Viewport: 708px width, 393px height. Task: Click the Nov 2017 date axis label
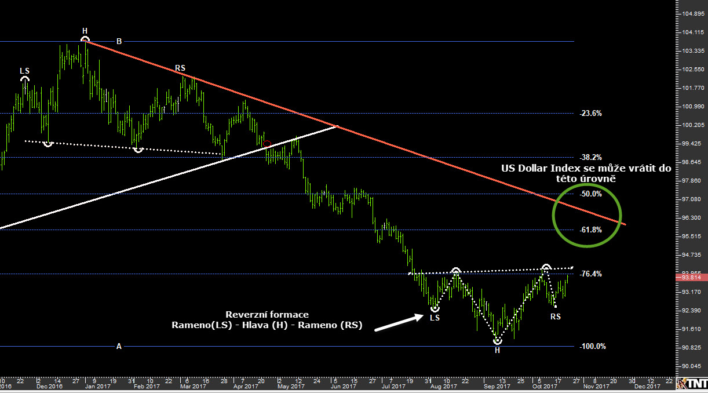tap(596, 386)
